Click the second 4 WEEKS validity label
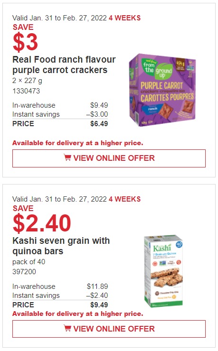The height and width of the screenshot is (351, 218). point(124,199)
